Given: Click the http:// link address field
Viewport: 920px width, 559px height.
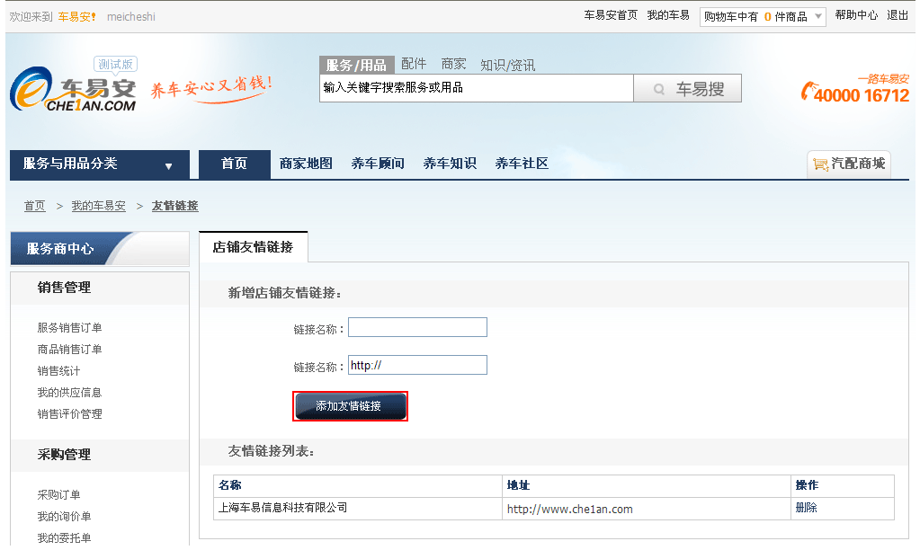Looking at the screenshot, I should (x=417, y=365).
